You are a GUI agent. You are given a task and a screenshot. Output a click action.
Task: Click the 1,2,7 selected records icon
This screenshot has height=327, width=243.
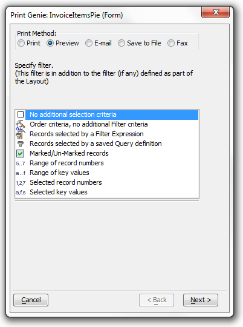21,183
